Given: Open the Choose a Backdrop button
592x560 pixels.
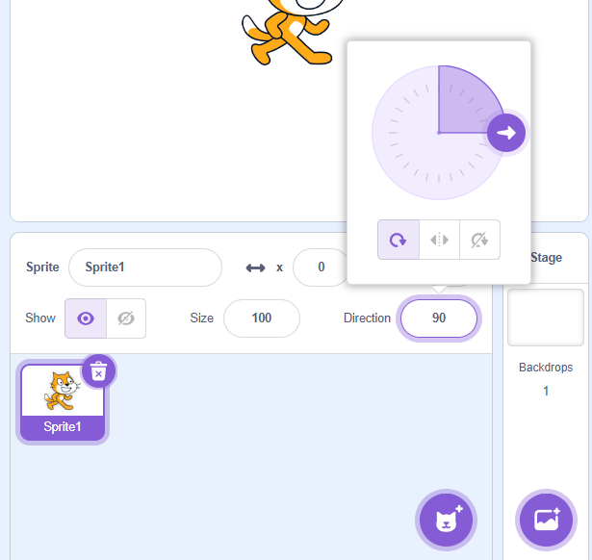Looking at the screenshot, I should click(546, 520).
